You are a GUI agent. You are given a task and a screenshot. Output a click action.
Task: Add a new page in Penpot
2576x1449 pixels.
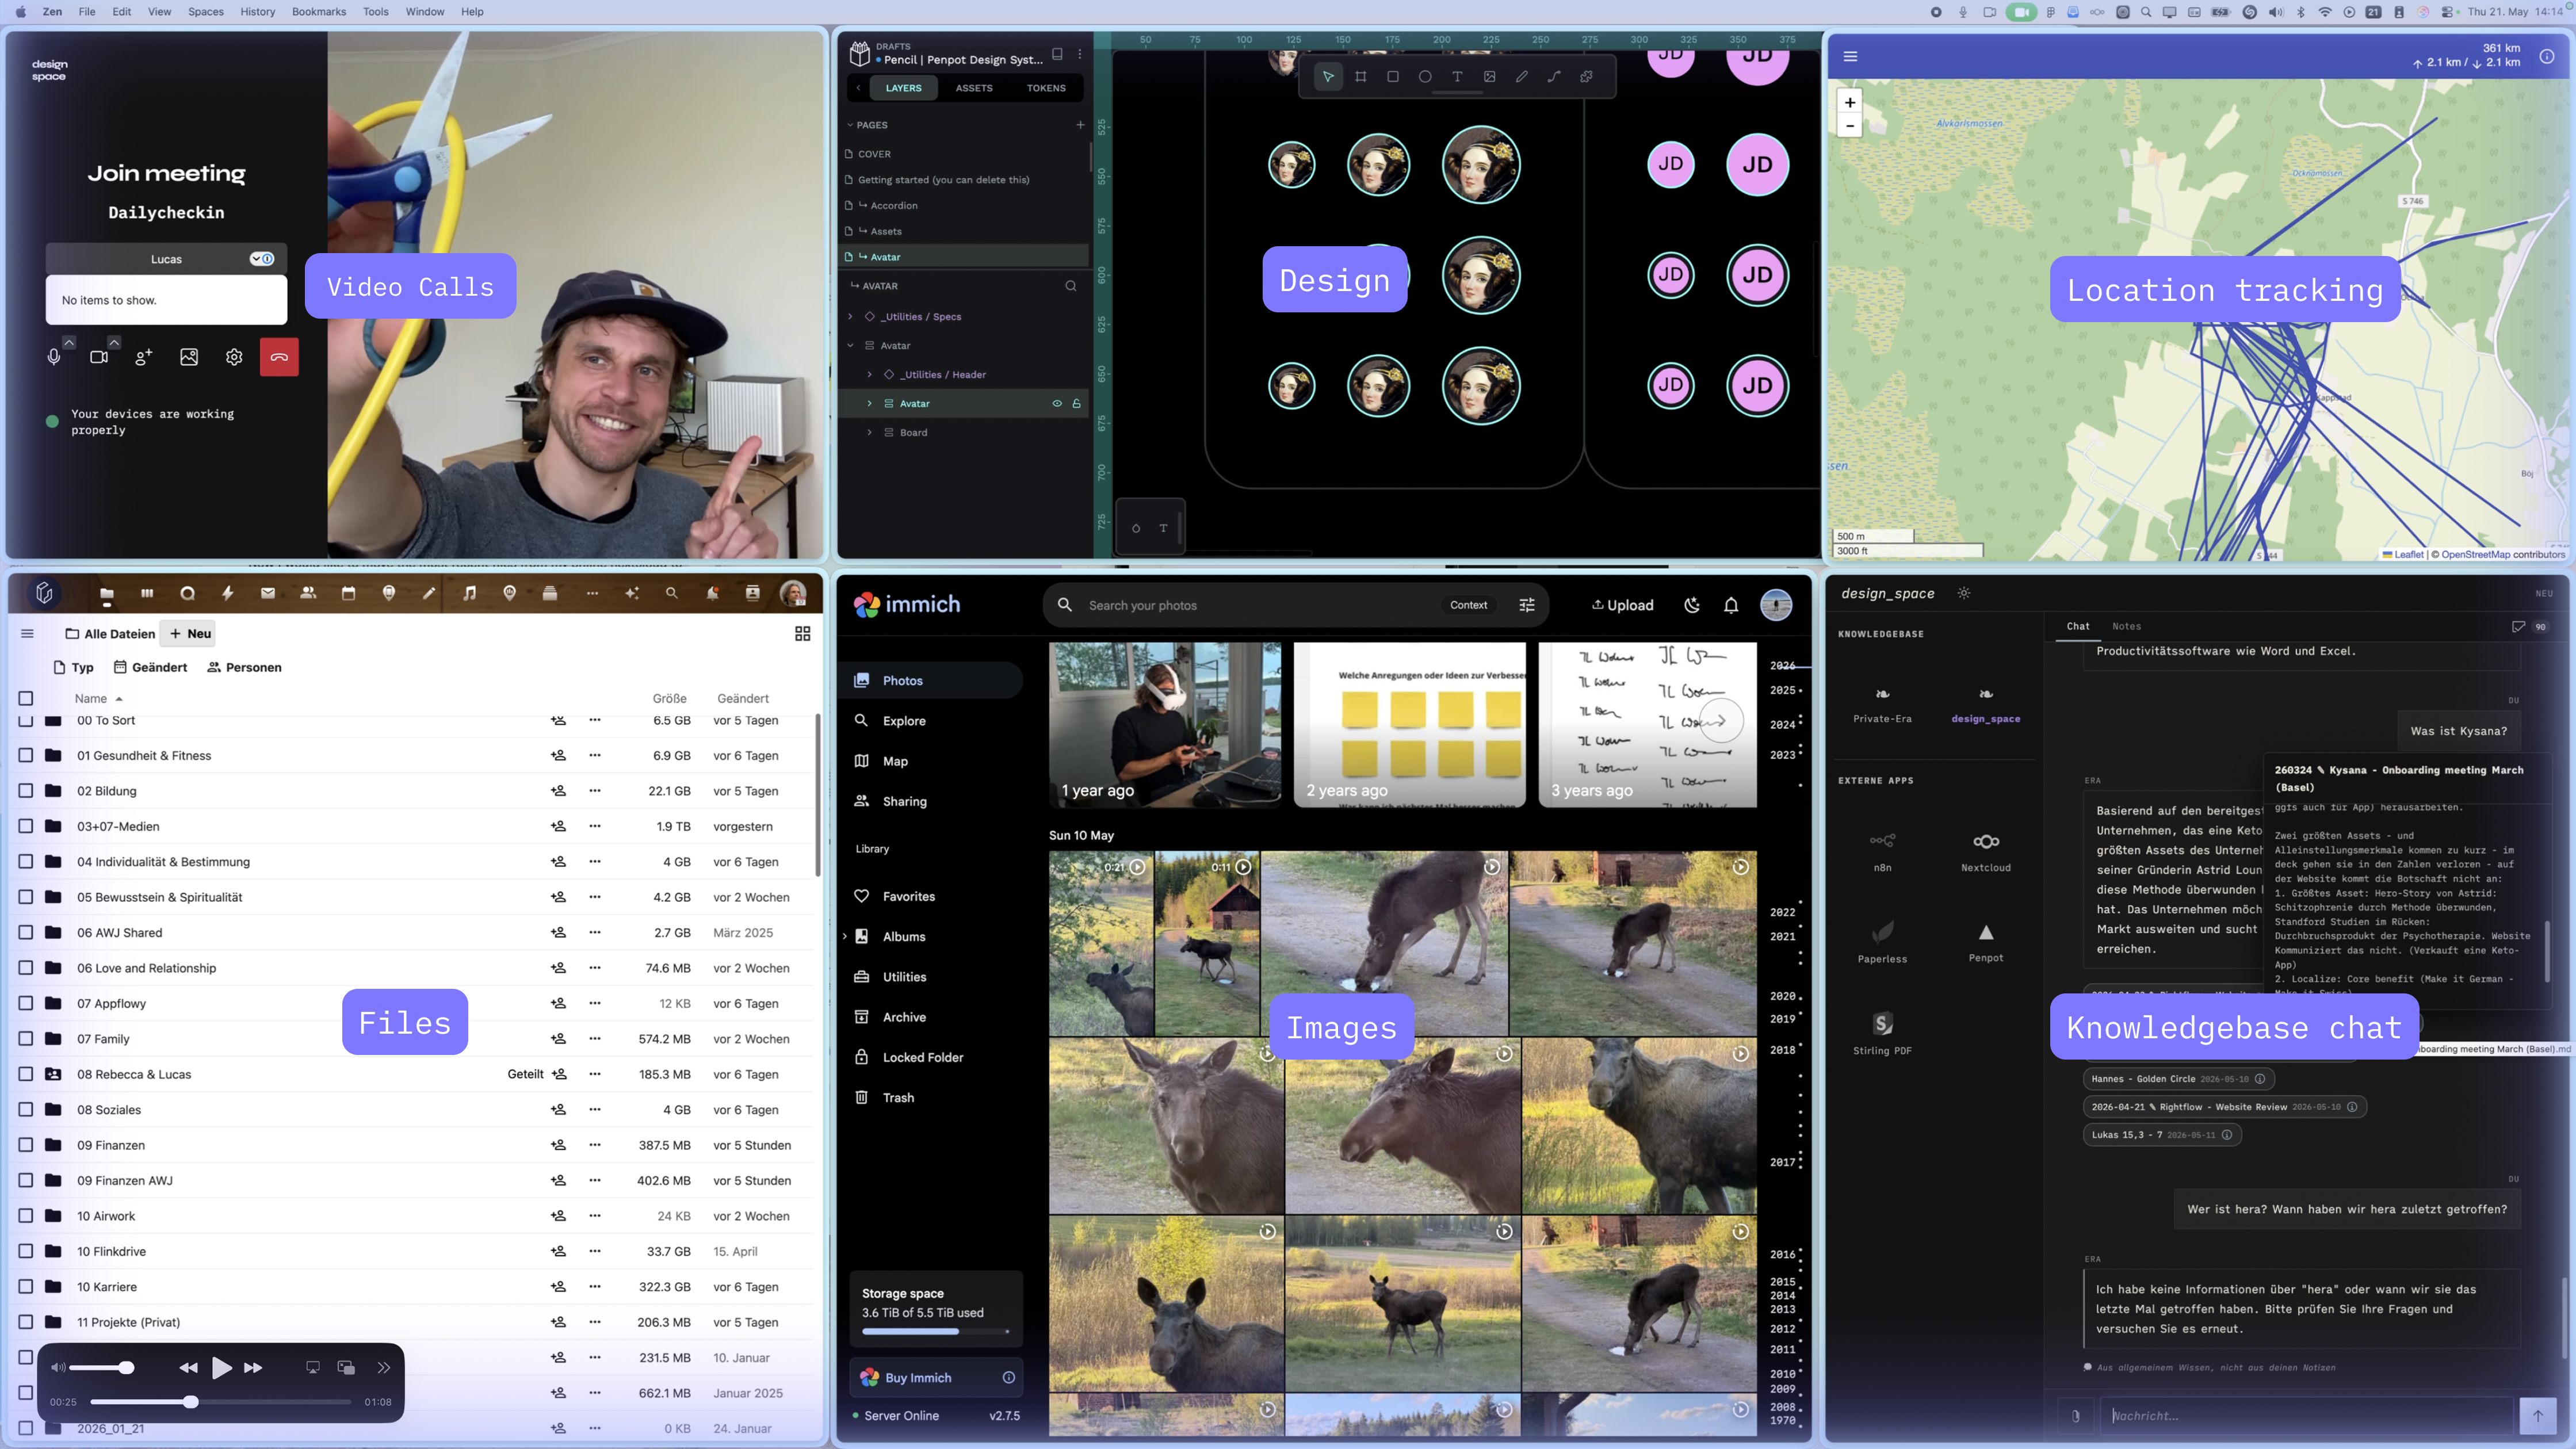tap(1080, 125)
